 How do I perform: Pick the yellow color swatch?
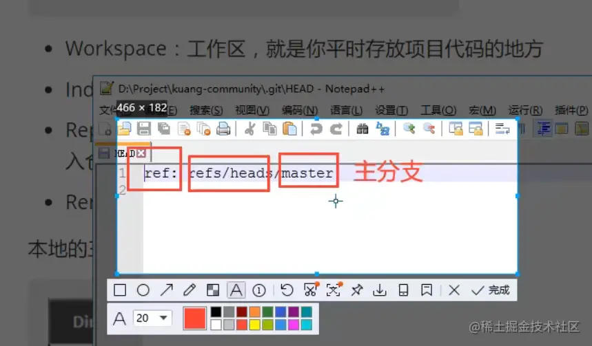[x=255, y=325]
